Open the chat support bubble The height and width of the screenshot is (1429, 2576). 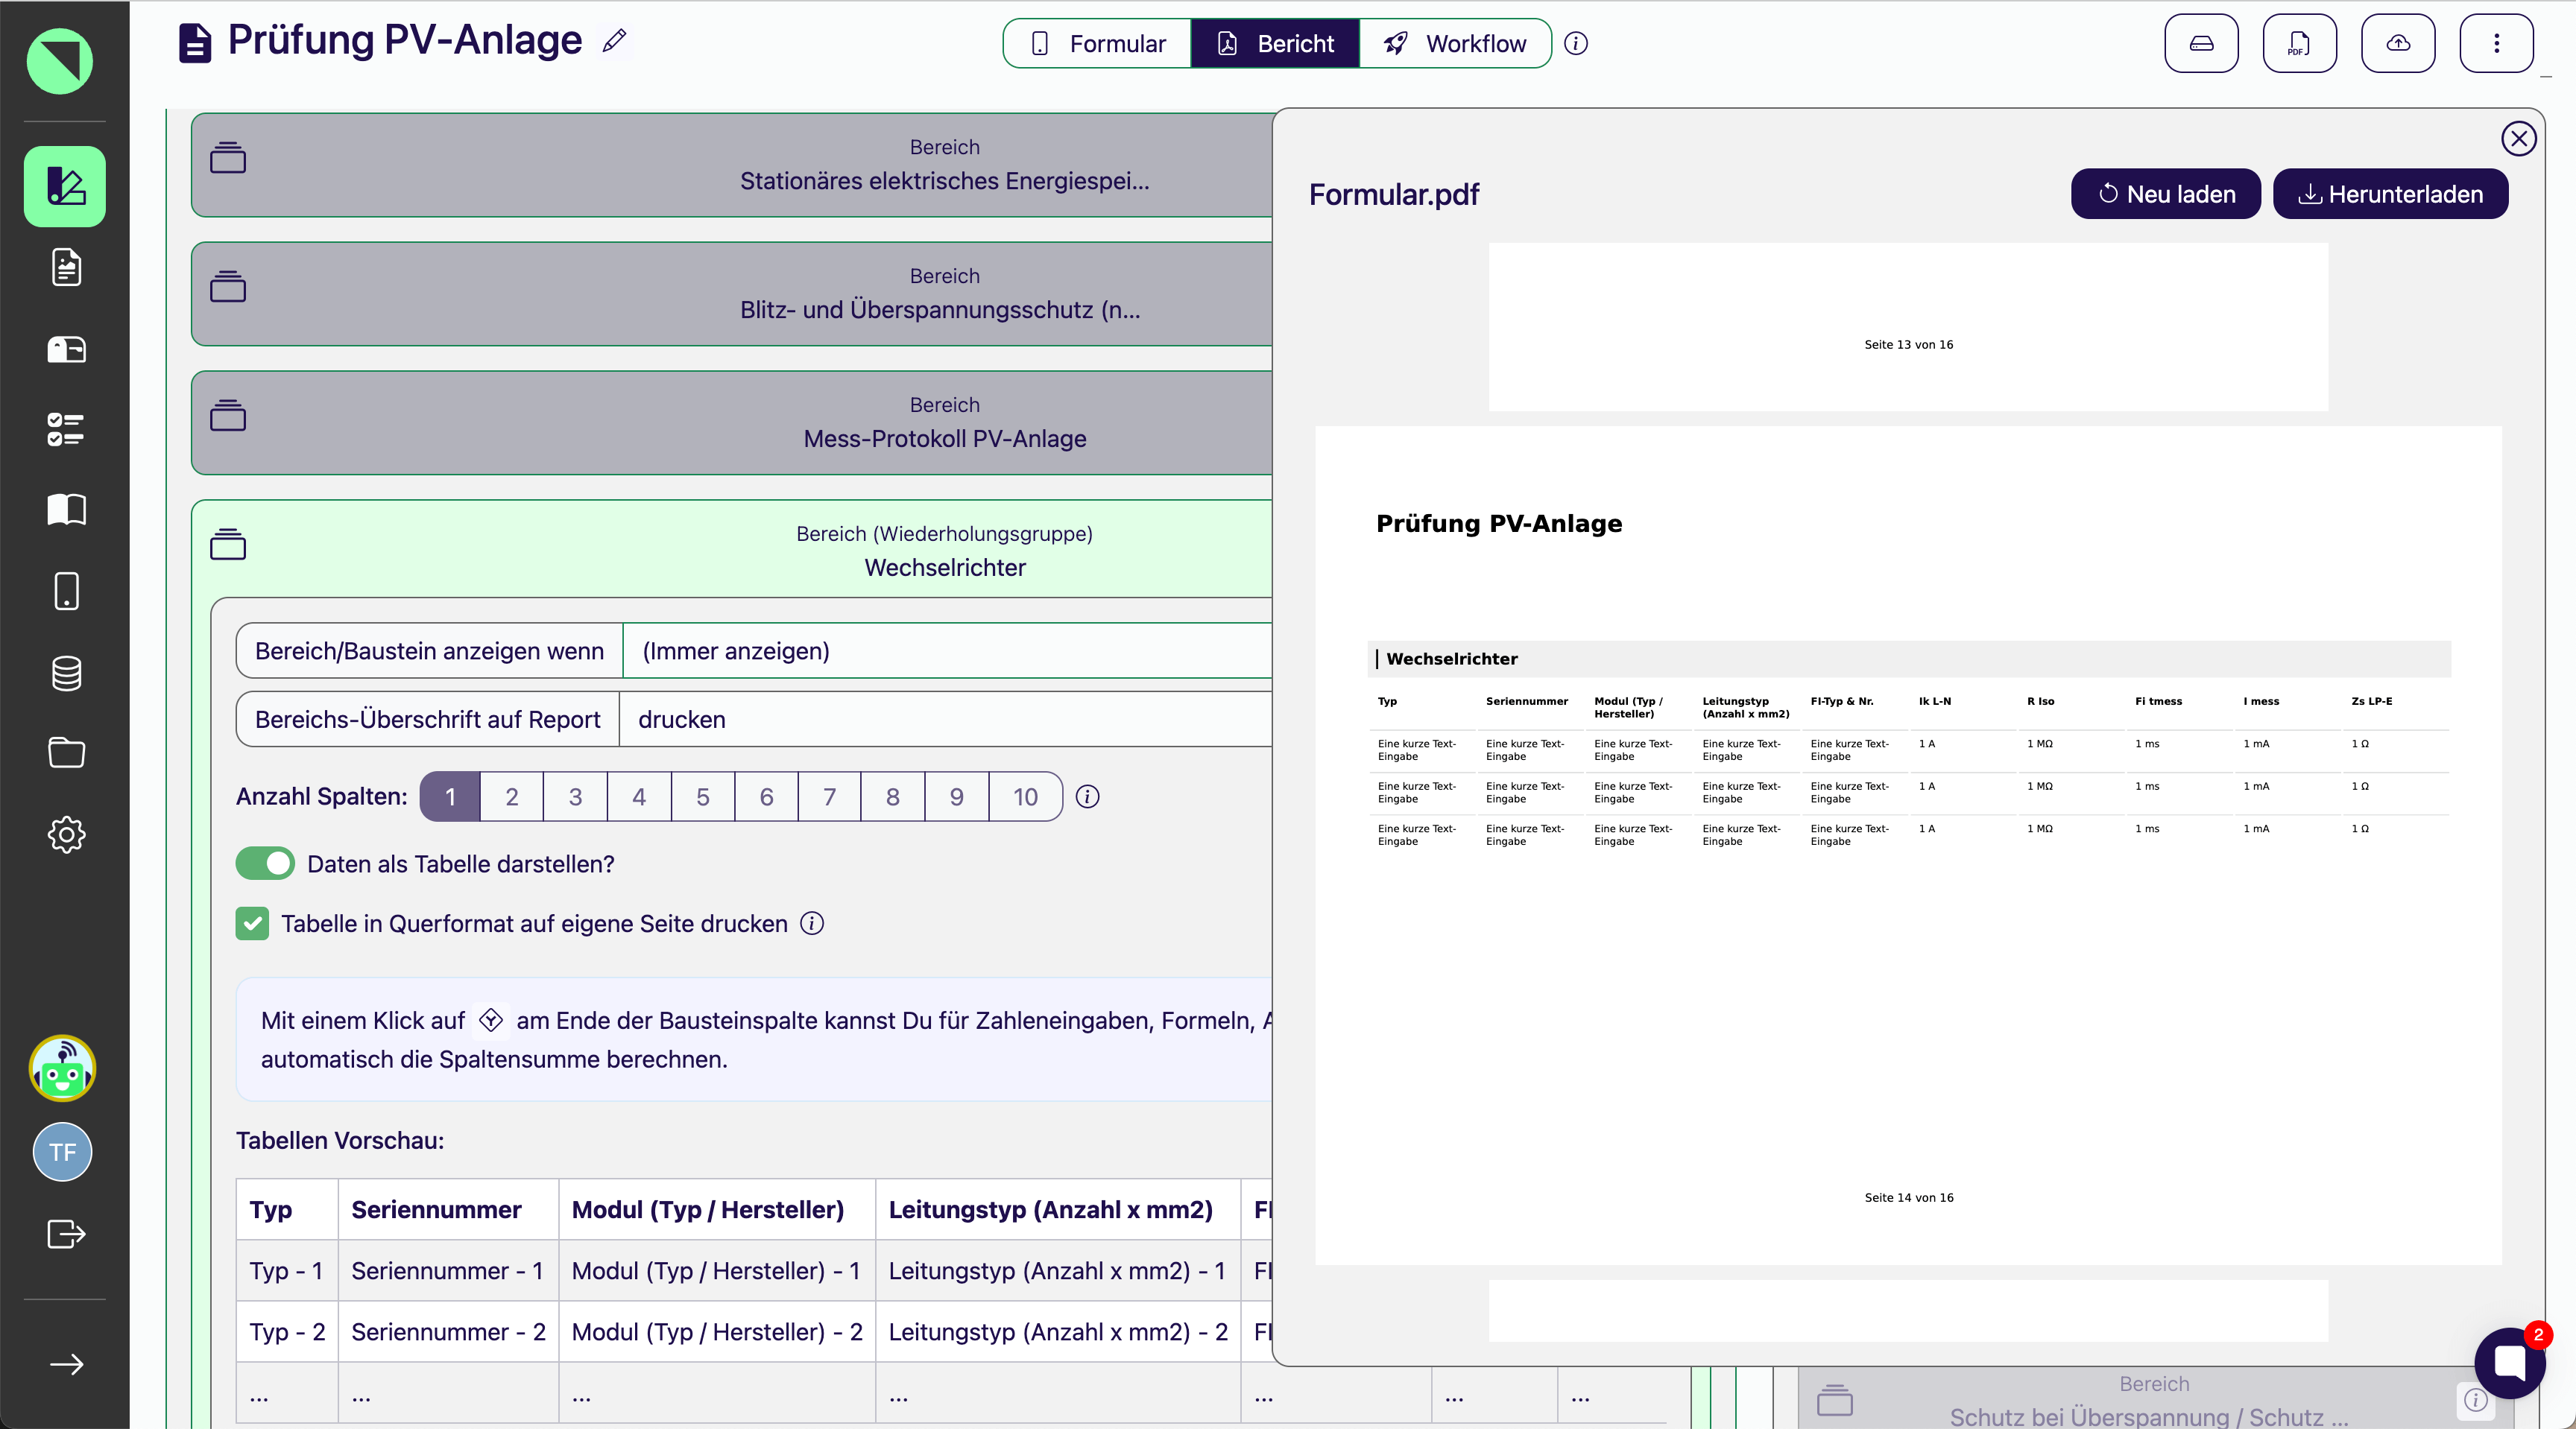pyautogui.click(x=2509, y=1362)
